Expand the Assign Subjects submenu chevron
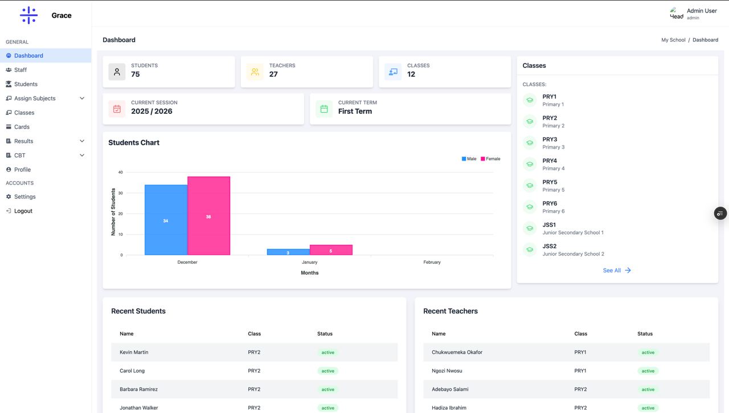729x413 pixels. [82, 99]
